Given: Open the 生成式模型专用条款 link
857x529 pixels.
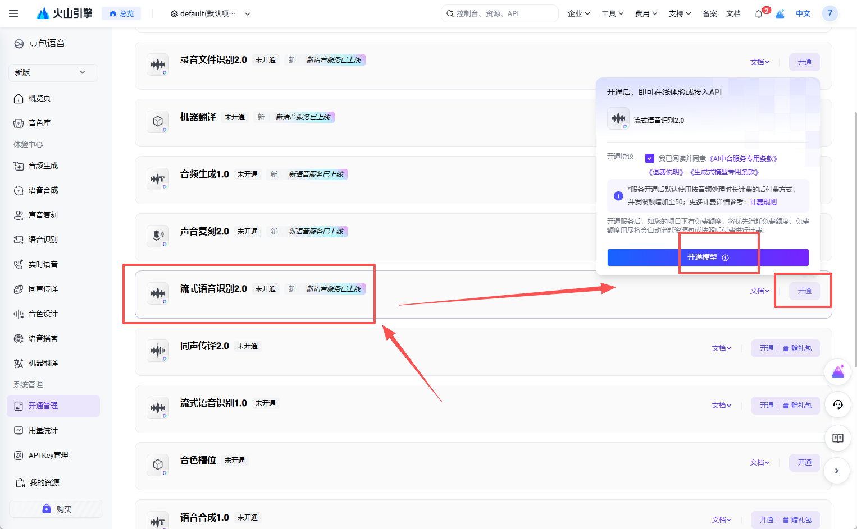Looking at the screenshot, I should (724, 172).
